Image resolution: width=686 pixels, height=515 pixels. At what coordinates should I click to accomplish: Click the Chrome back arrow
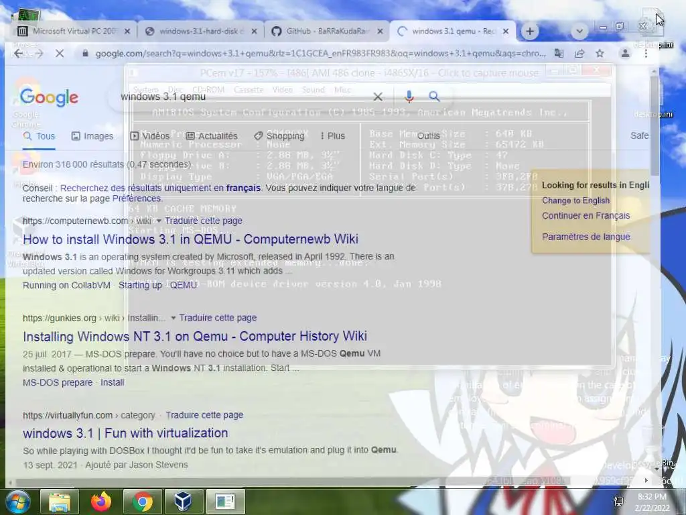18,54
